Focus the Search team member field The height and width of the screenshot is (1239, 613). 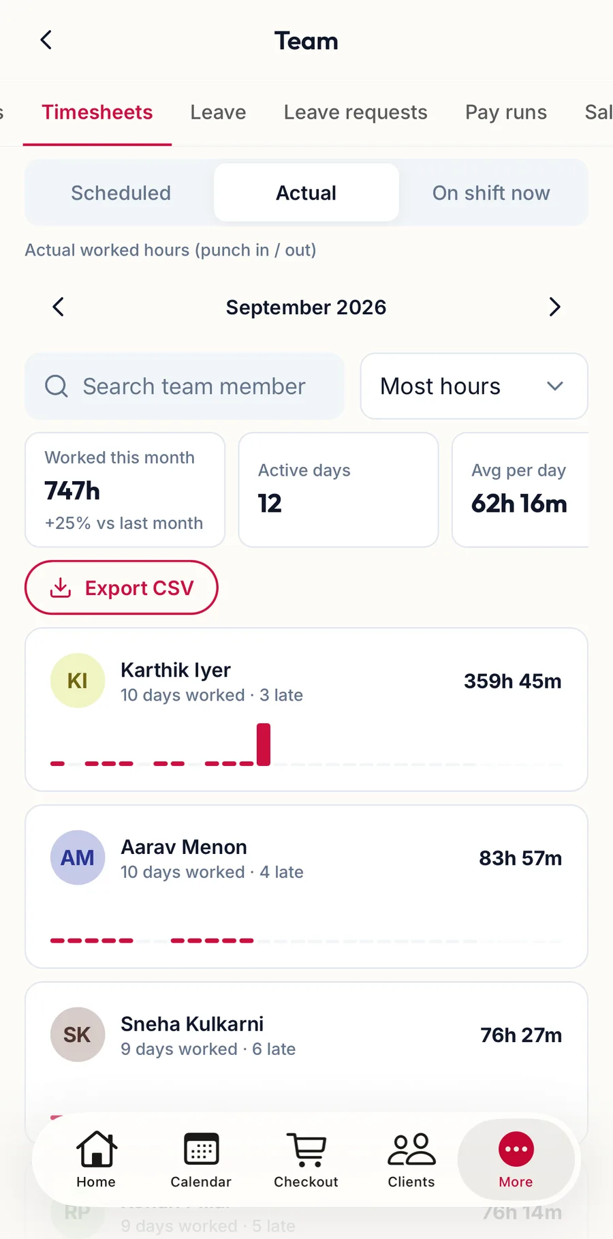[185, 386]
